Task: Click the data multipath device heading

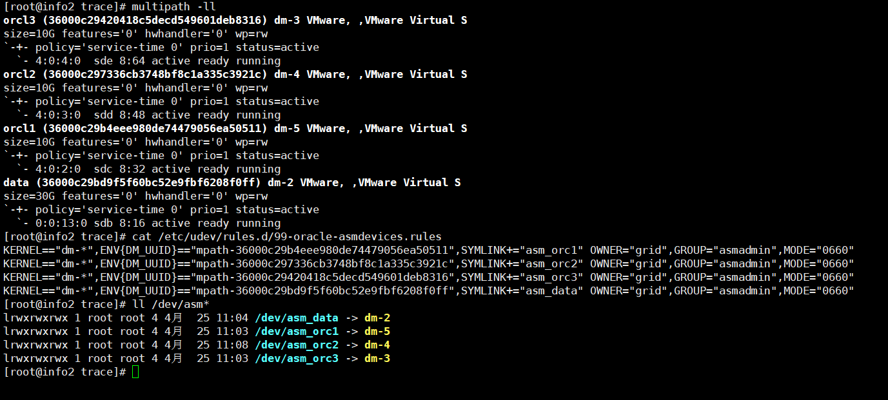Action: (x=232, y=183)
